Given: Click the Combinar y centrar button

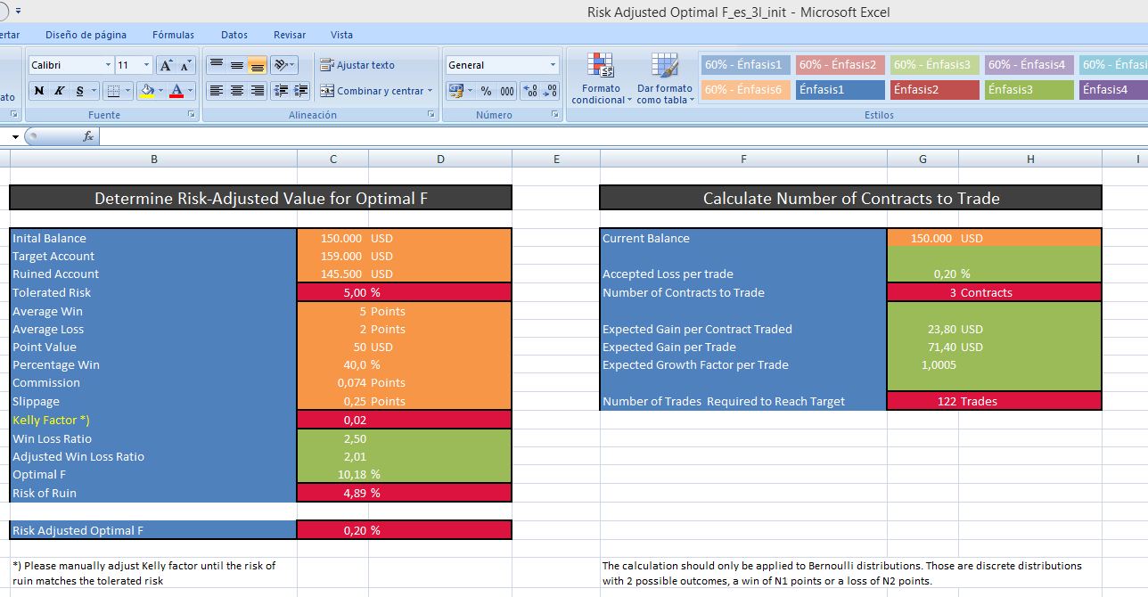Looking at the screenshot, I should 372,91.
